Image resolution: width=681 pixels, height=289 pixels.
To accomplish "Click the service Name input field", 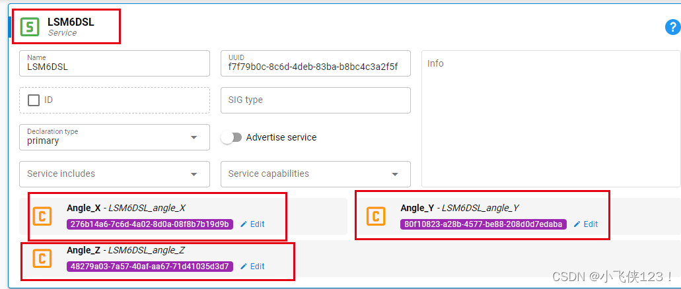I will [115, 67].
